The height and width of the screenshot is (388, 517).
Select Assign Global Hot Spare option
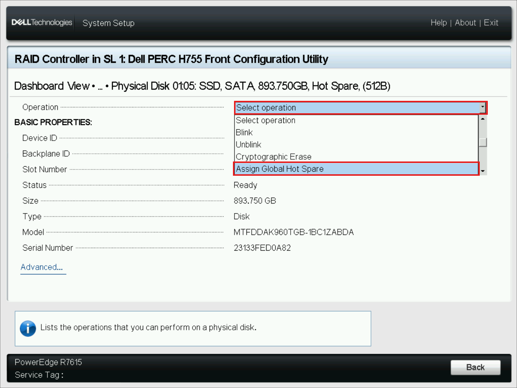coord(356,169)
